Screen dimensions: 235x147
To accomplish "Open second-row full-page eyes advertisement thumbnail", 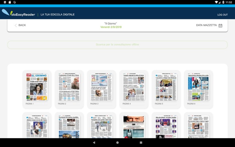I will coord(134,127).
